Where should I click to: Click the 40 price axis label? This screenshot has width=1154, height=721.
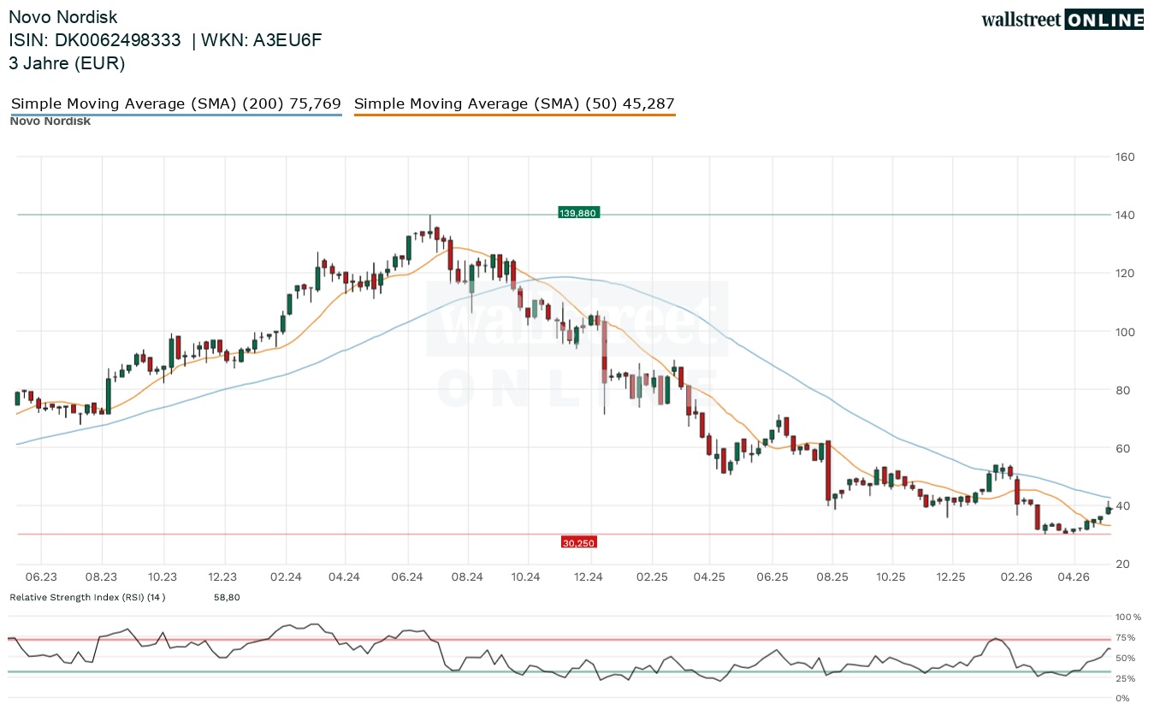click(1122, 506)
